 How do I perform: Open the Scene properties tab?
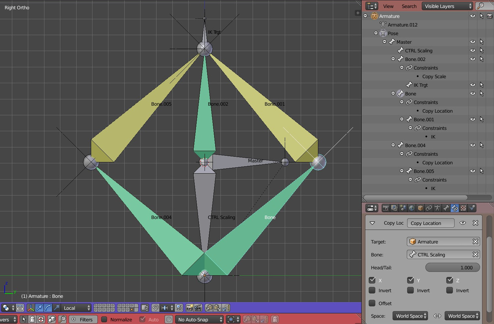pyautogui.click(x=403, y=208)
